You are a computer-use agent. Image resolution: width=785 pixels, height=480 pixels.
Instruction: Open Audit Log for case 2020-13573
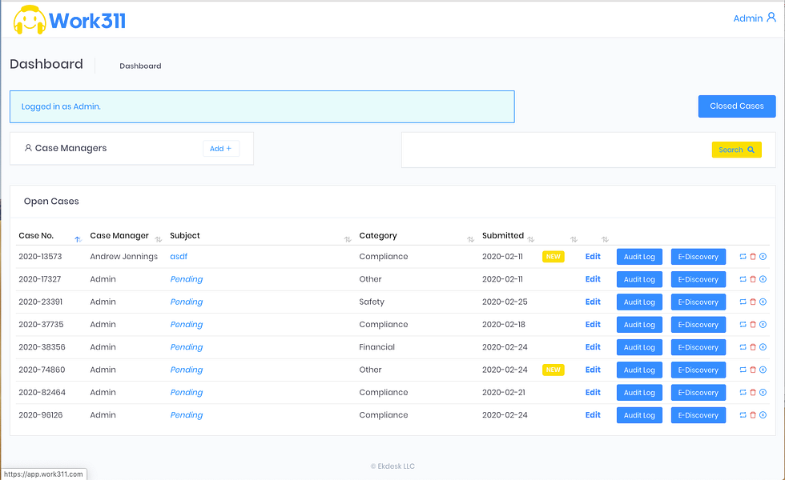point(639,257)
